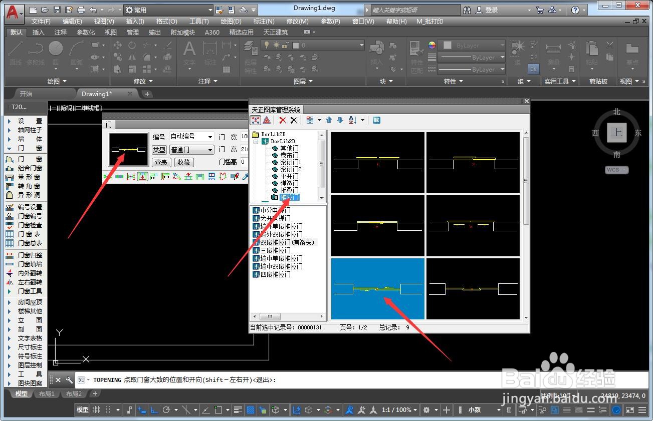This screenshot has height=421, width=653.
Task: Toggle clean screen icon in status bar
Action: click(x=630, y=410)
